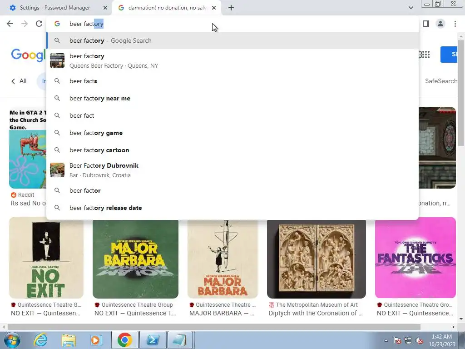Viewport: 465px width, 349px height.
Task: Open The Fantasticks pink poster
Action: point(415,258)
